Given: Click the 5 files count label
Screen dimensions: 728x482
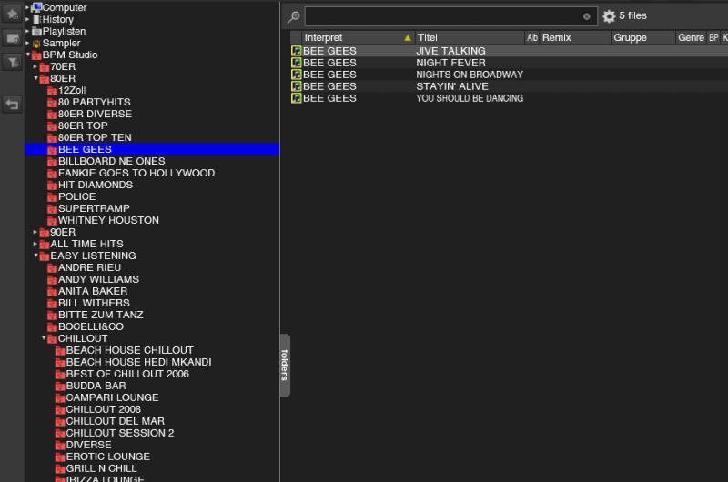Looking at the screenshot, I should [x=632, y=15].
